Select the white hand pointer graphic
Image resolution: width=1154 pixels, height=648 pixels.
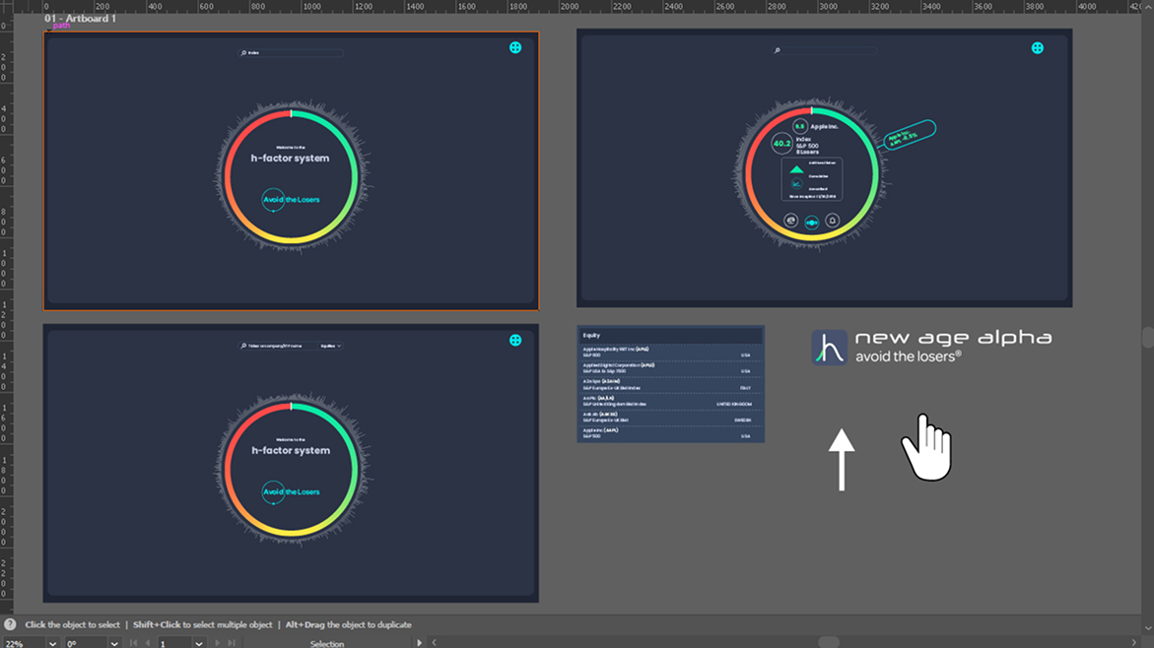coord(926,448)
